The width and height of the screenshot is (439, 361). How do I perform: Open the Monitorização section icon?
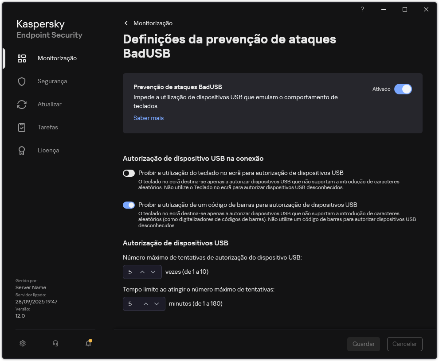tap(22, 58)
